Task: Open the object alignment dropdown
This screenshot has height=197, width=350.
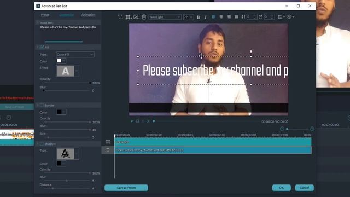Action: click(x=281, y=17)
